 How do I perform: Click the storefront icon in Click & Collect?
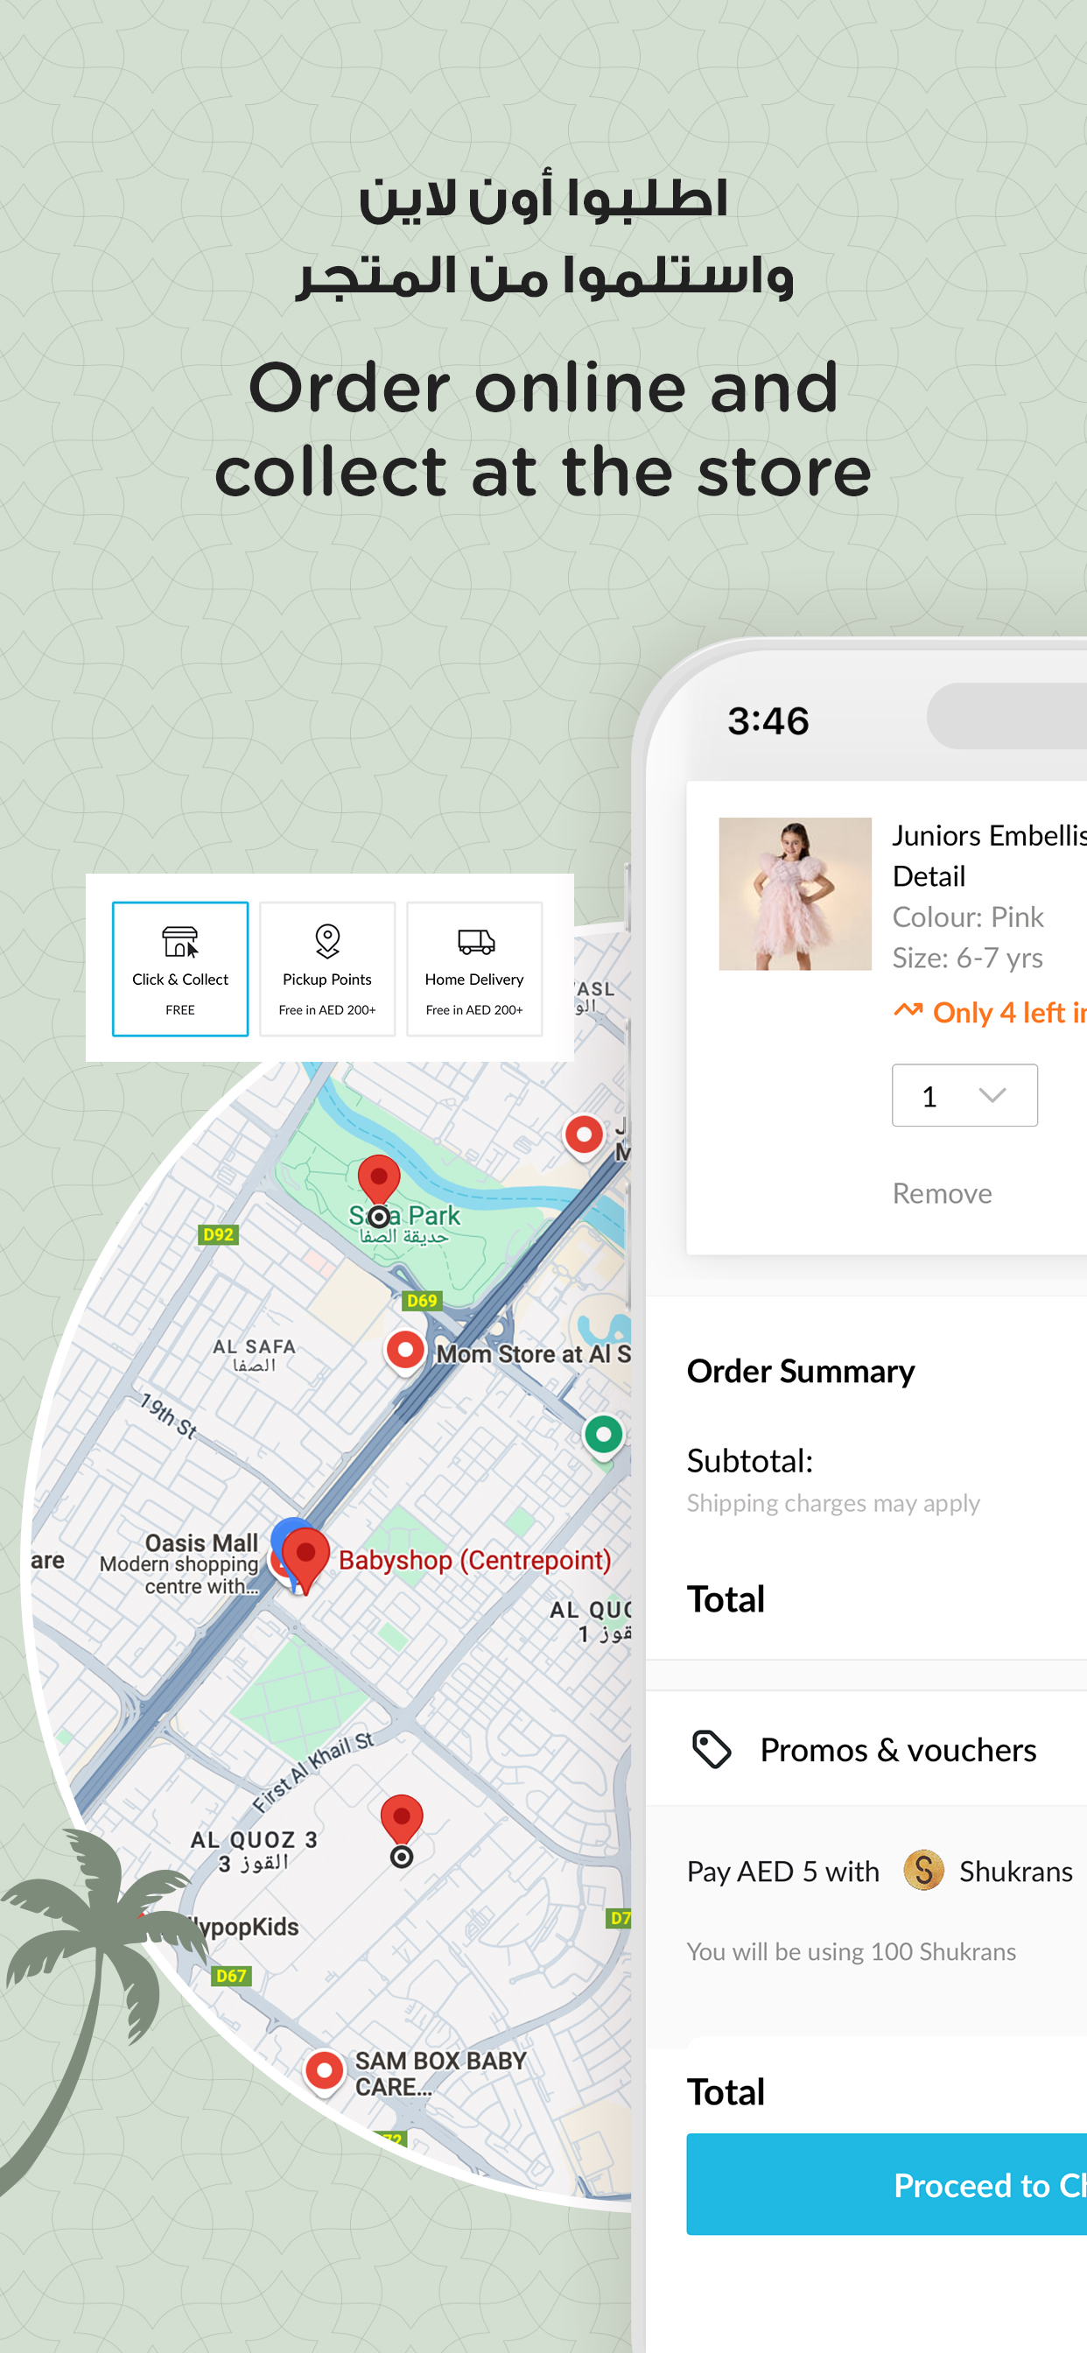click(180, 941)
